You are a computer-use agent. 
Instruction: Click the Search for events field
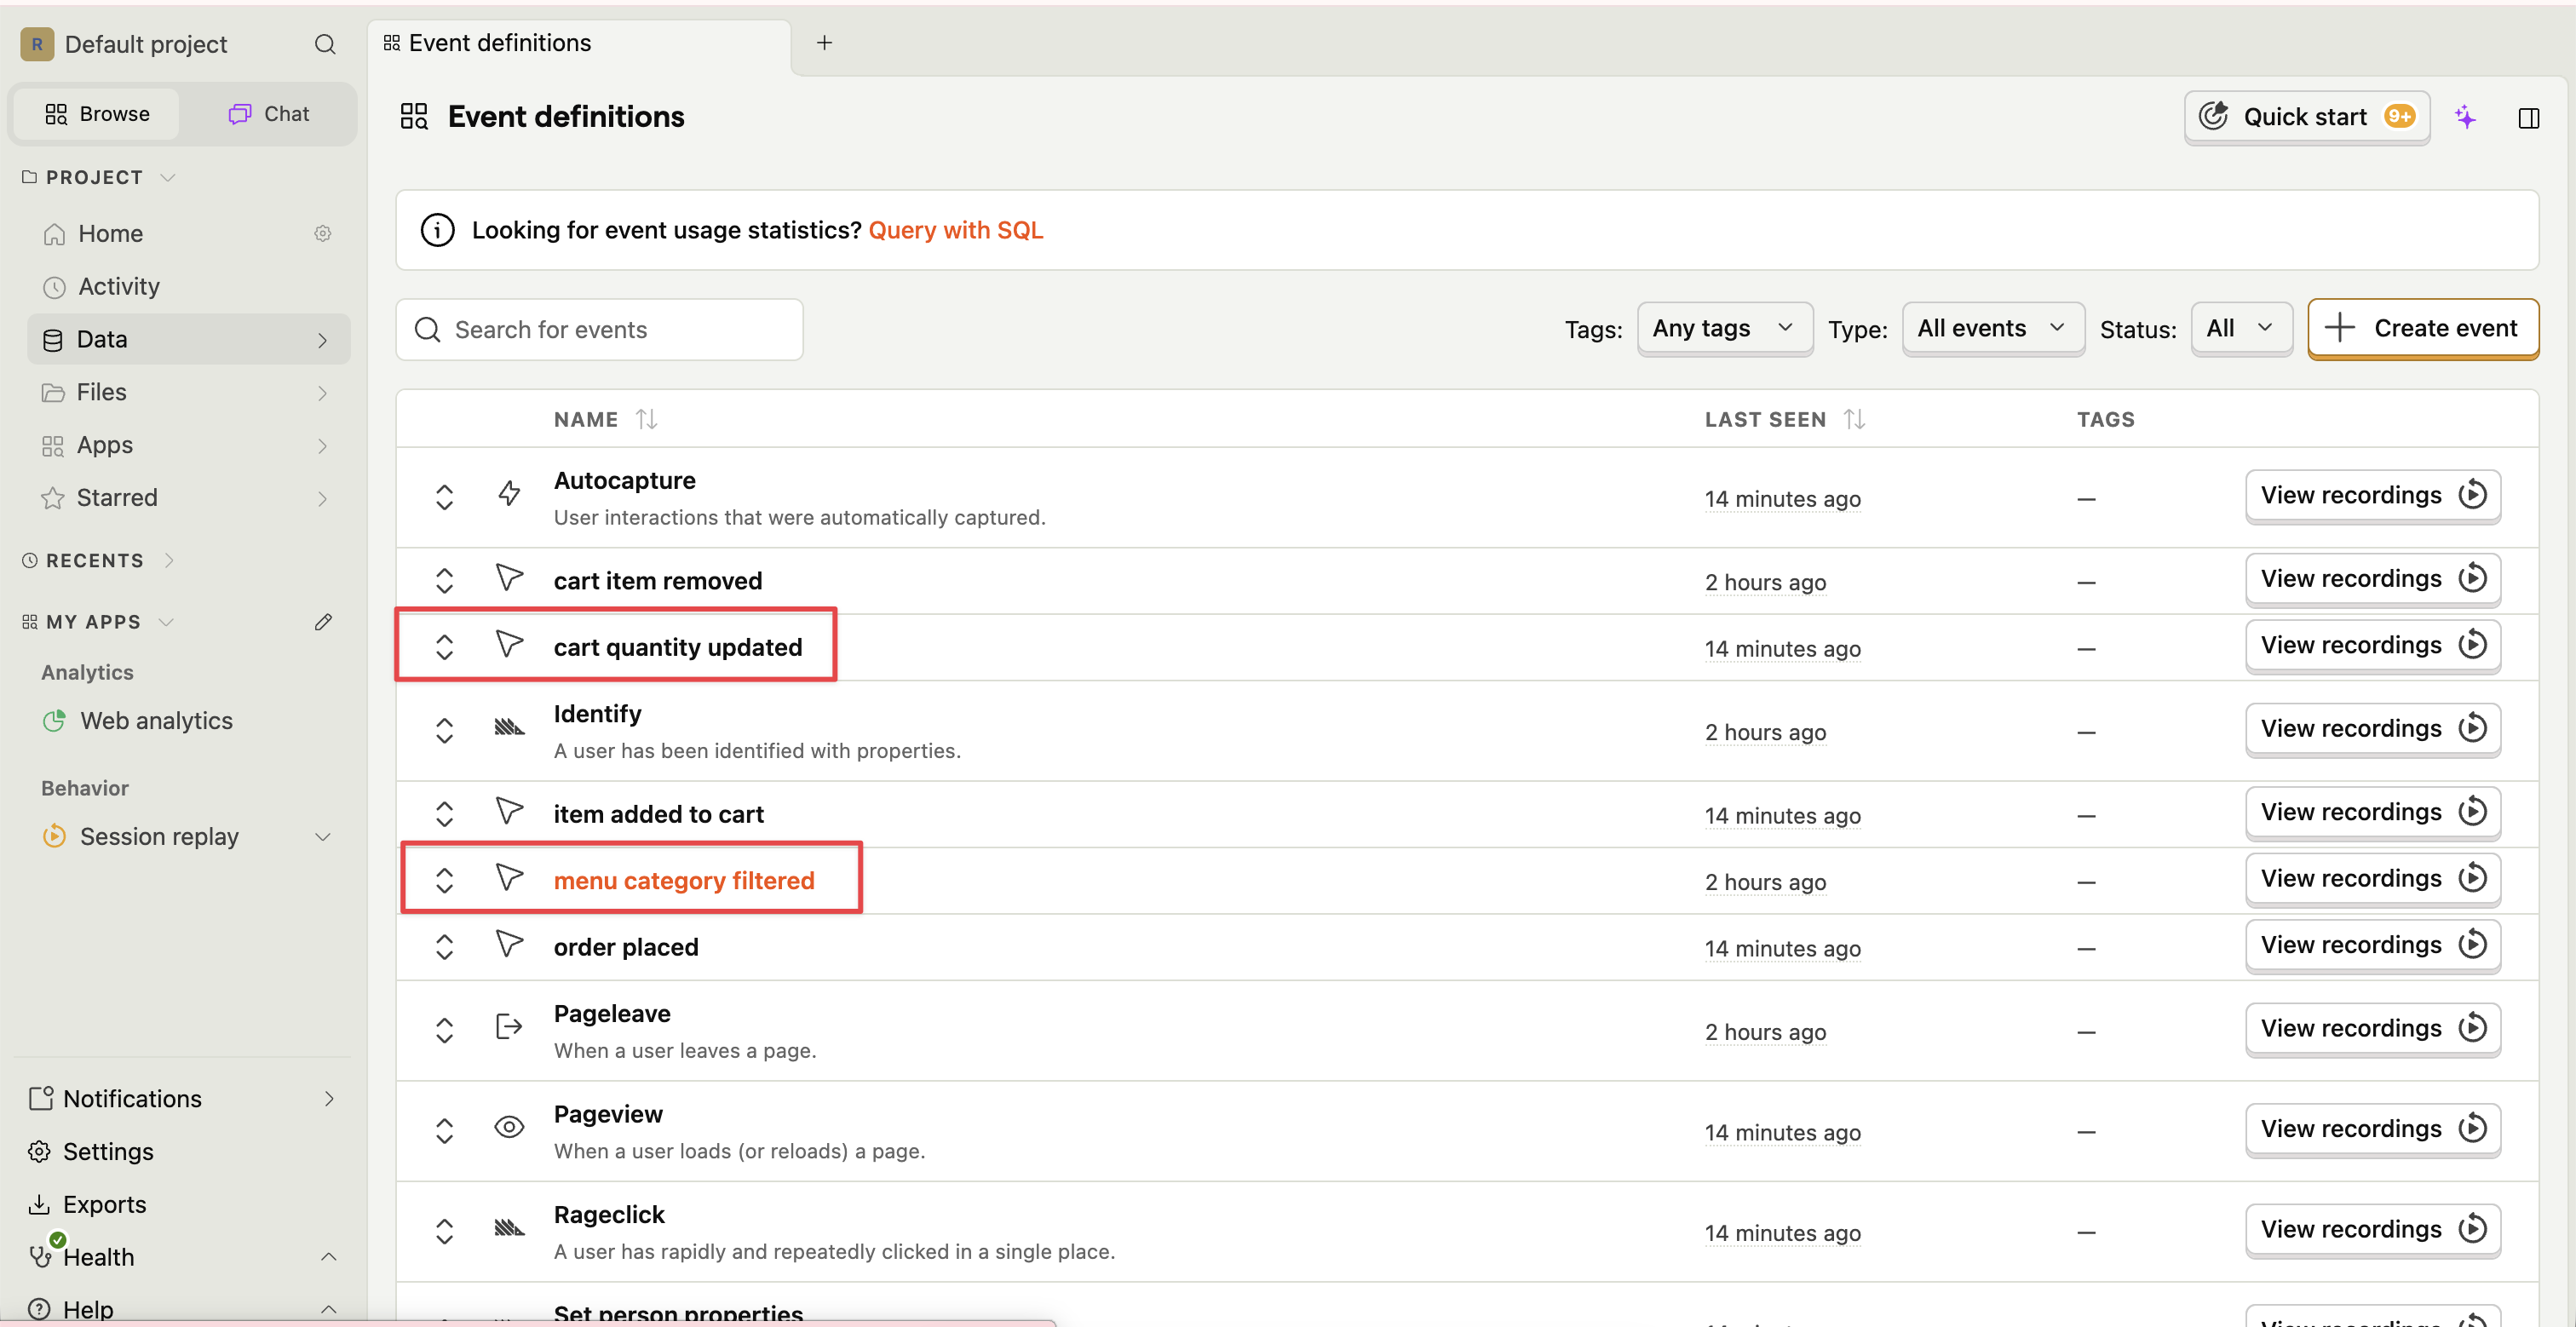click(599, 330)
